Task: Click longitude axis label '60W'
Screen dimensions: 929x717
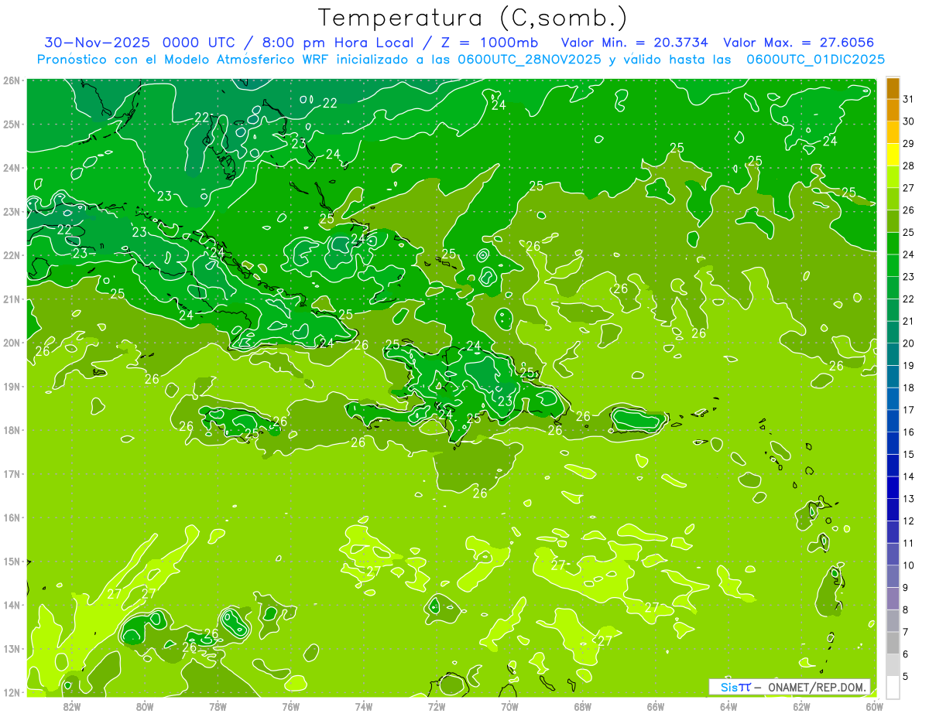Action: pyautogui.click(x=875, y=706)
